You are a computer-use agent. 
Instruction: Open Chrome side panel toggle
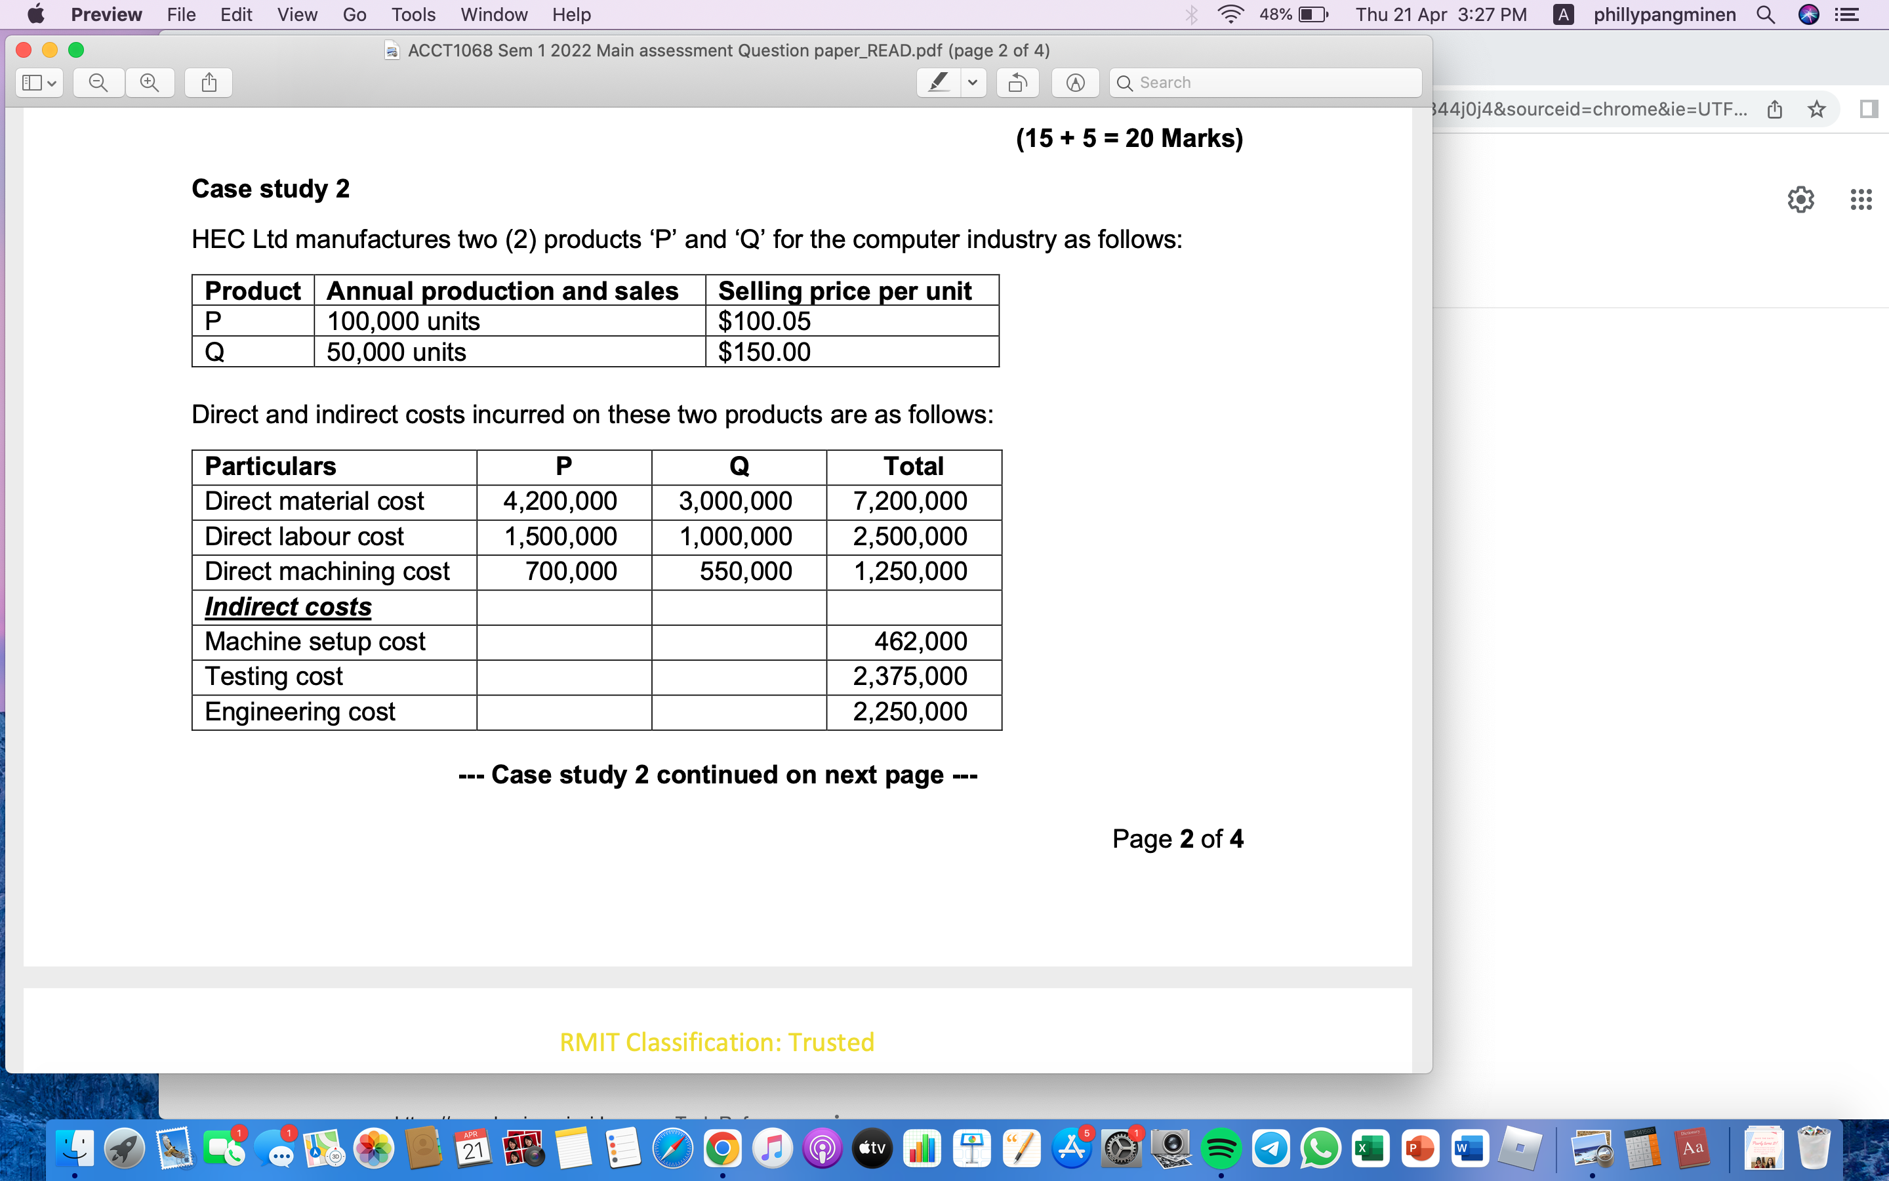(x=1869, y=108)
